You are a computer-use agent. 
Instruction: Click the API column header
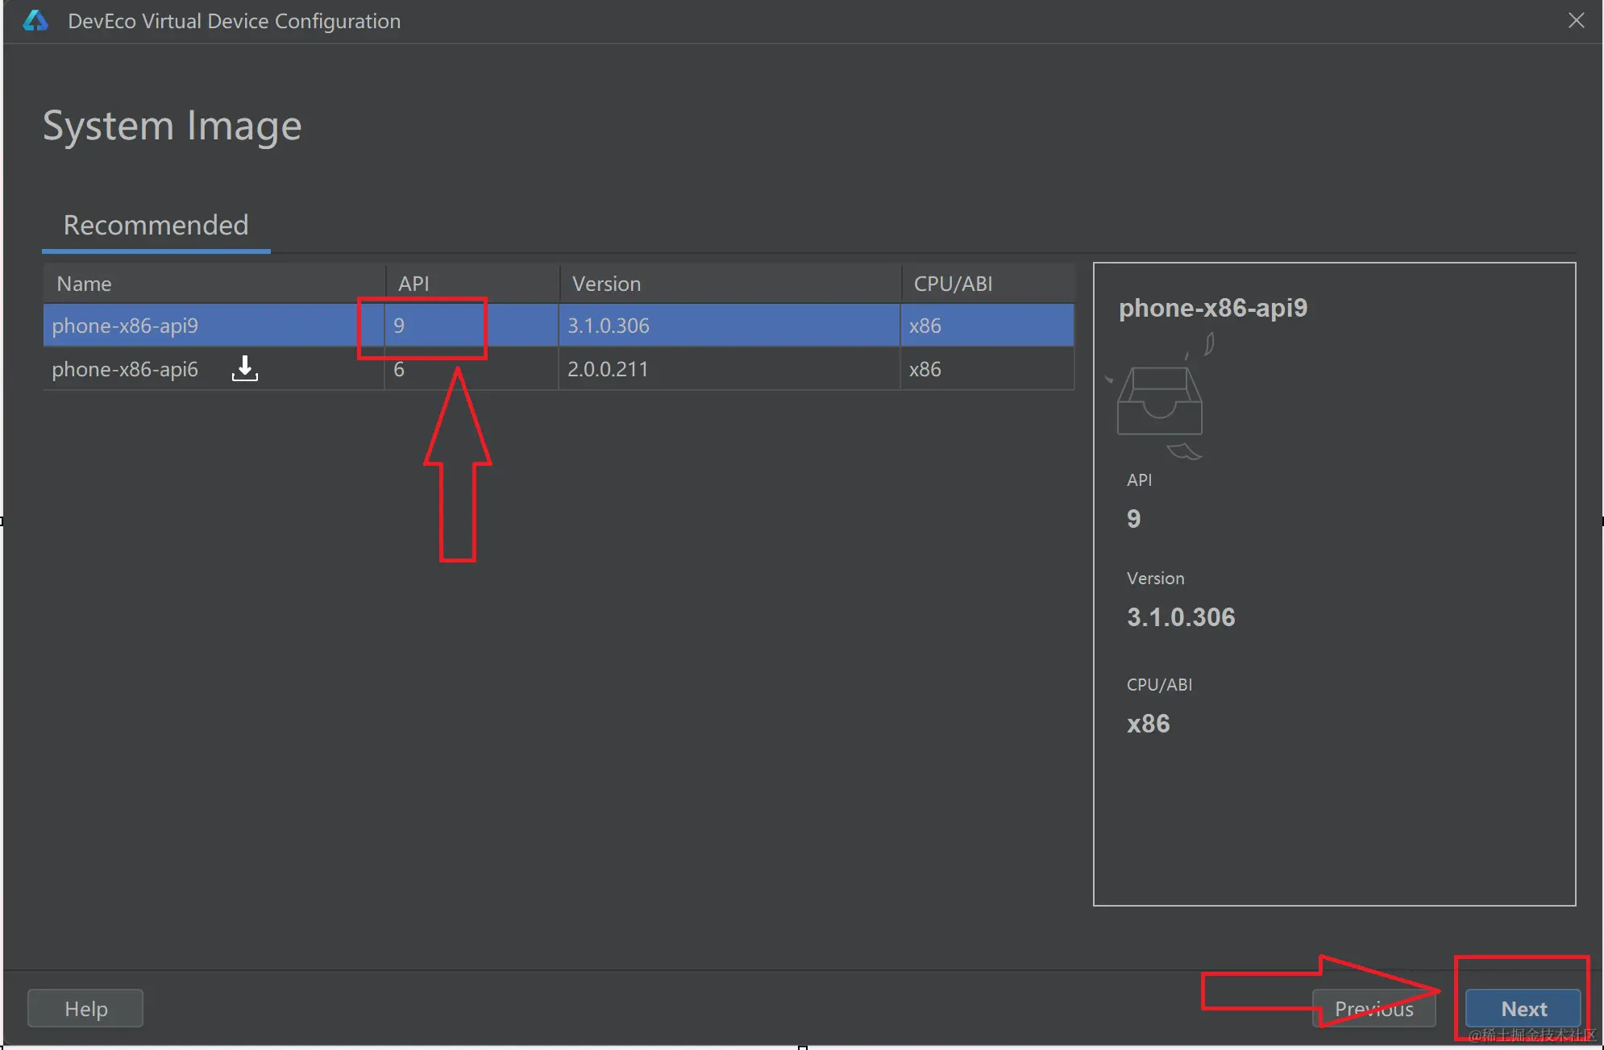[x=413, y=283]
